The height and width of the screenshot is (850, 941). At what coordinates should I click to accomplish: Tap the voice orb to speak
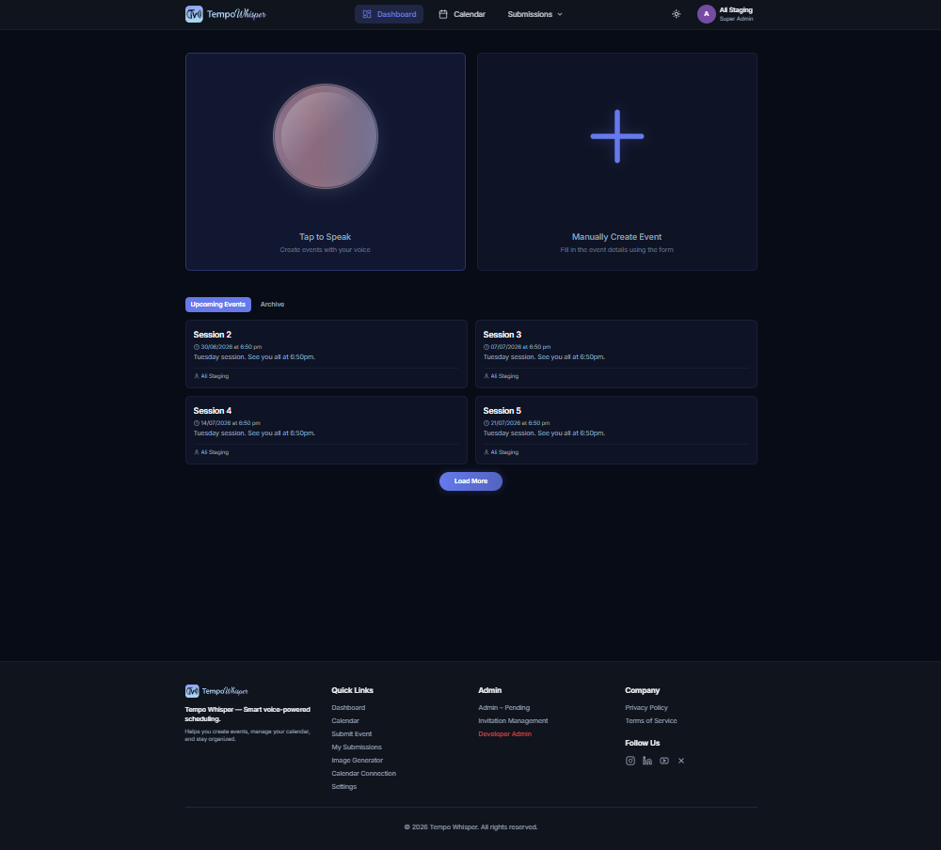tap(326, 136)
